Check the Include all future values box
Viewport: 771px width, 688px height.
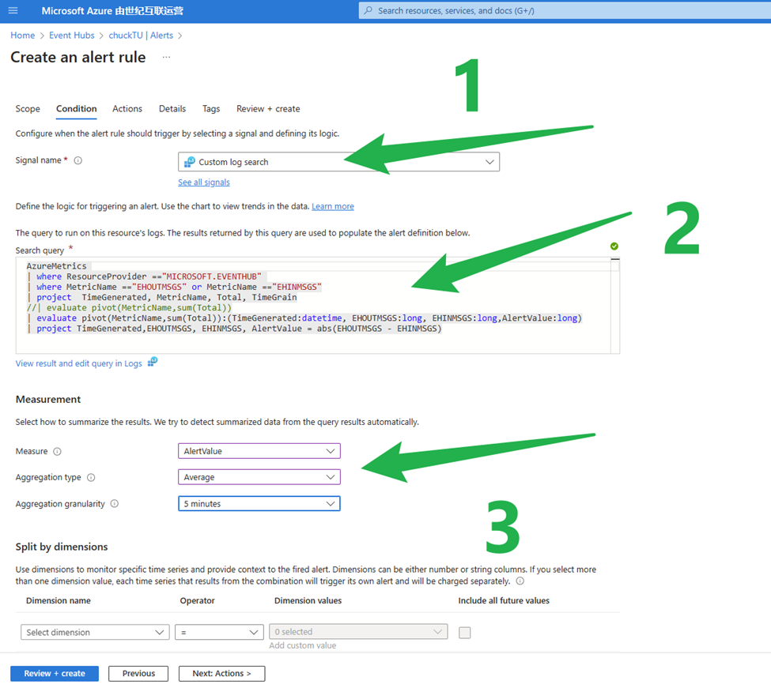pos(465,633)
